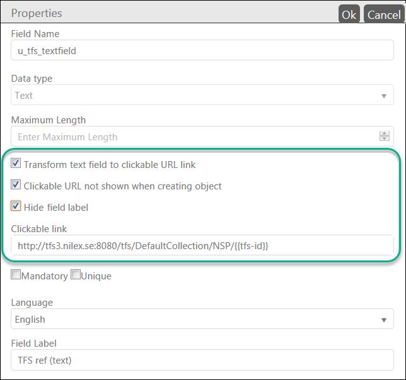This screenshot has width=406, height=380.
Task: Click the Text value in Data type
Action: click(x=24, y=96)
